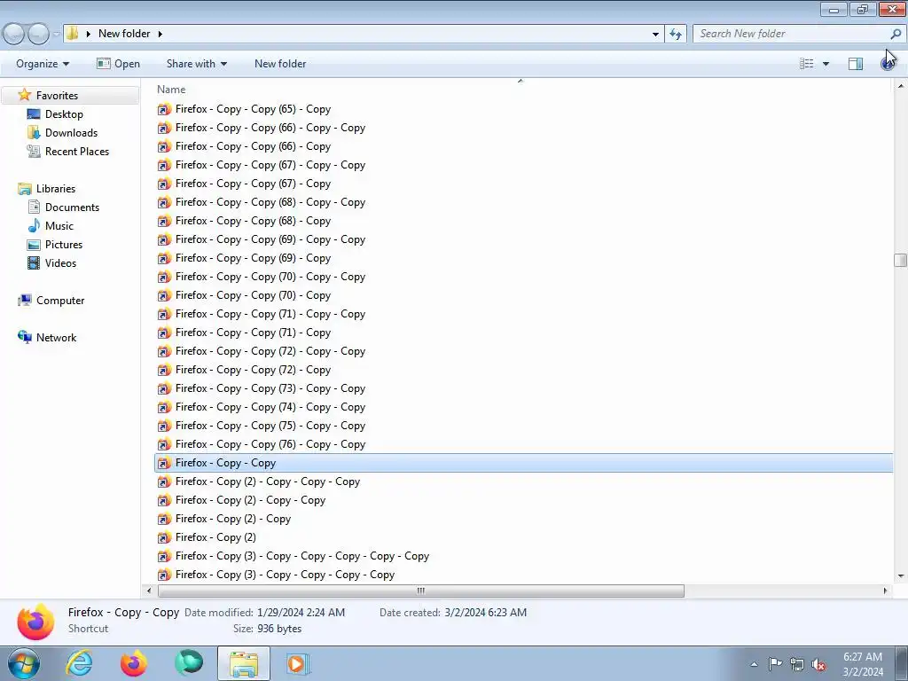Screen dimensions: 908x681
Task: Expand root breadcrumb arrow before New folder
Action: coord(88,34)
